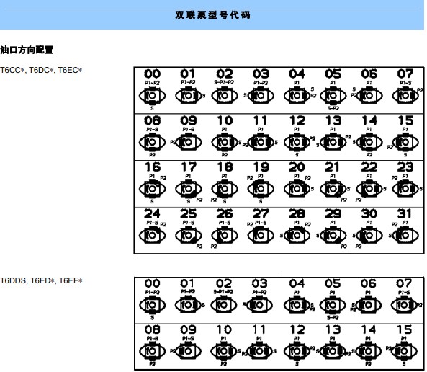Select configuration 15 in the bottom table
This screenshot has width=427, height=372.
(x=404, y=351)
